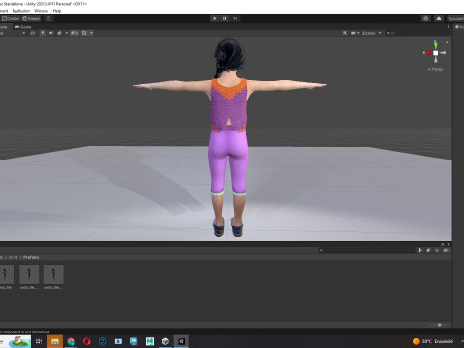Select the female character in Scene view
The height and width of the screenshot is (348, 464).
tap(229, 138)
